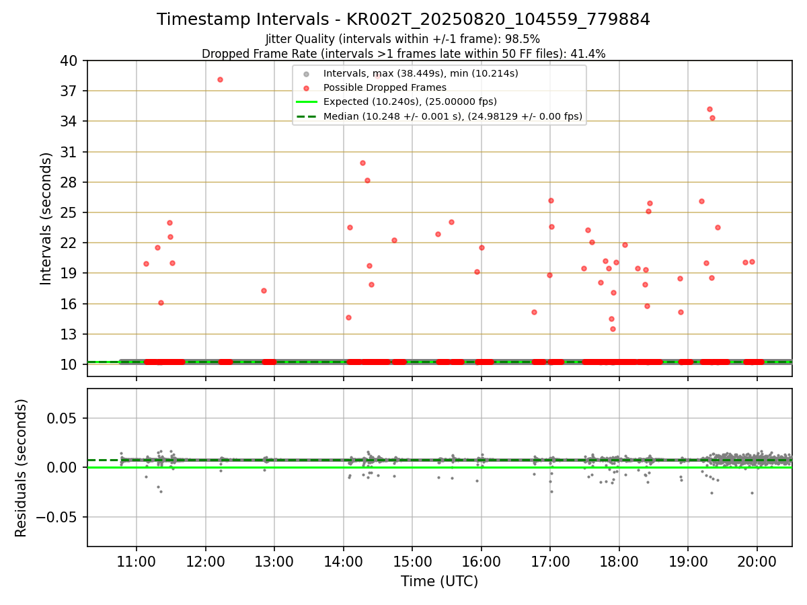Click the x-axis tick label '16:00'

(482, 560)
